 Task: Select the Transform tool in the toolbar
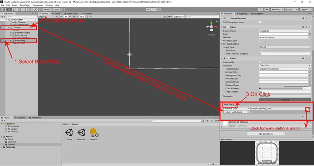pyautogui.click(x=30, y=9)
